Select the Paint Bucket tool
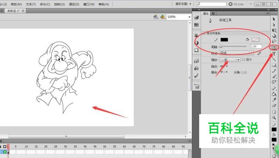This screenshot has height=158, width=279. coord(274,94)
